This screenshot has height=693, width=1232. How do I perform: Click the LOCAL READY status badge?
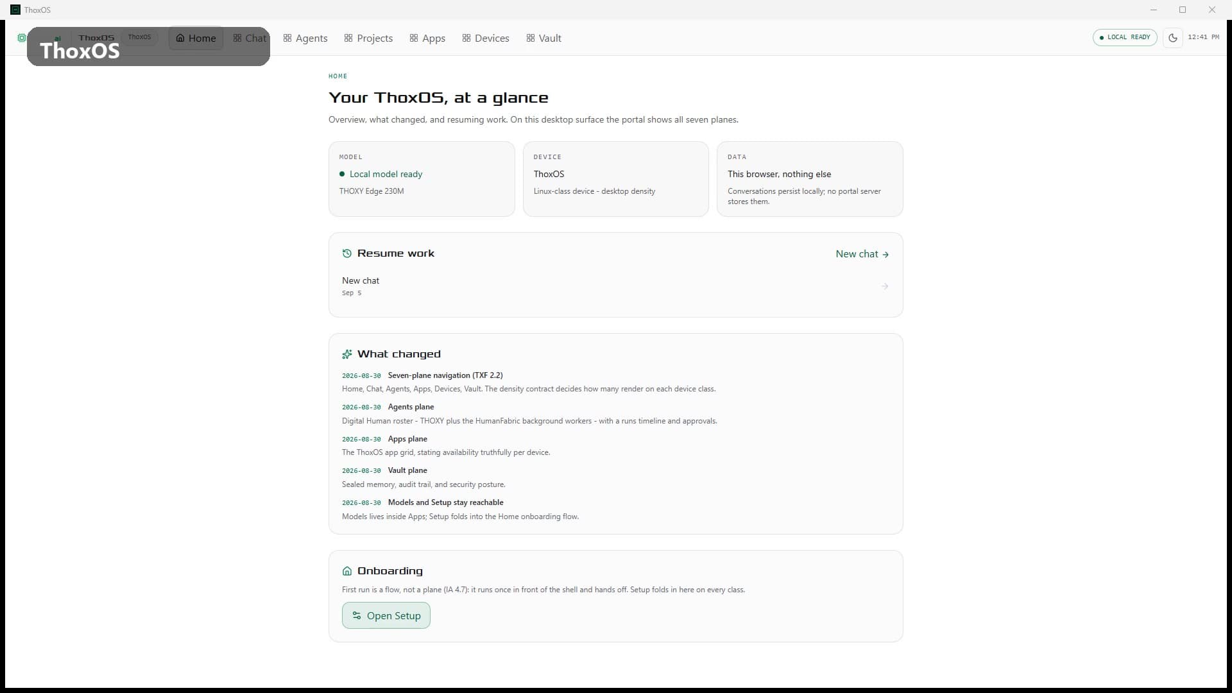[1125, 37]
